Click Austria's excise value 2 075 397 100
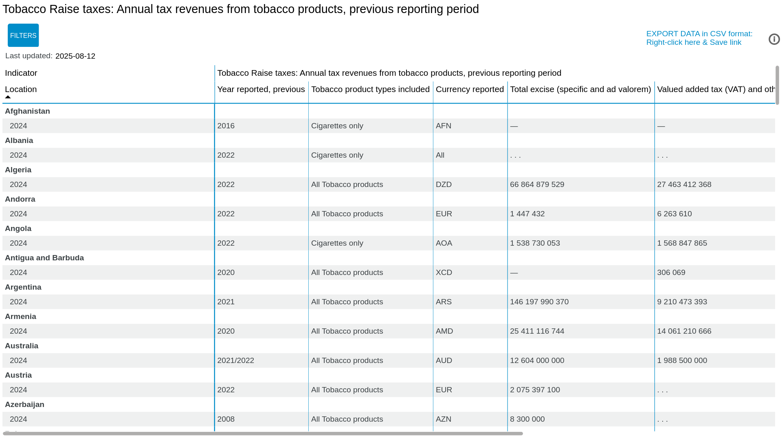This screenshot has height=440, width=782. (535, 390)
